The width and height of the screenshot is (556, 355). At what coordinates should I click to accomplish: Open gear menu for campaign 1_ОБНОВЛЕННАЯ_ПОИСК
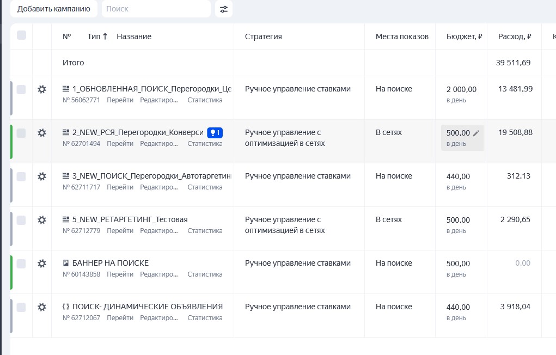42,89
